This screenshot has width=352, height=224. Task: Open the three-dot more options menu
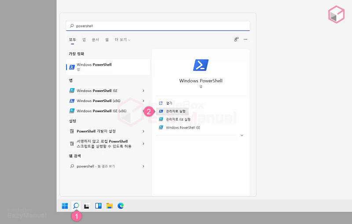pyautogui.click(x=246, y=39)
